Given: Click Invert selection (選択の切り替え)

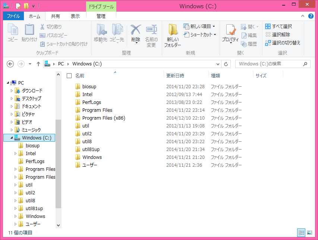Looking at the screenshot, I should point(283,43).
